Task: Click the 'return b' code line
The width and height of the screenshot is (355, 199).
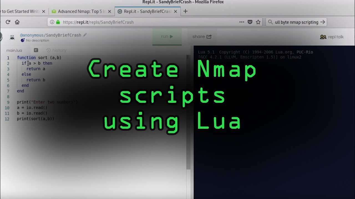Action: point(36,80)
